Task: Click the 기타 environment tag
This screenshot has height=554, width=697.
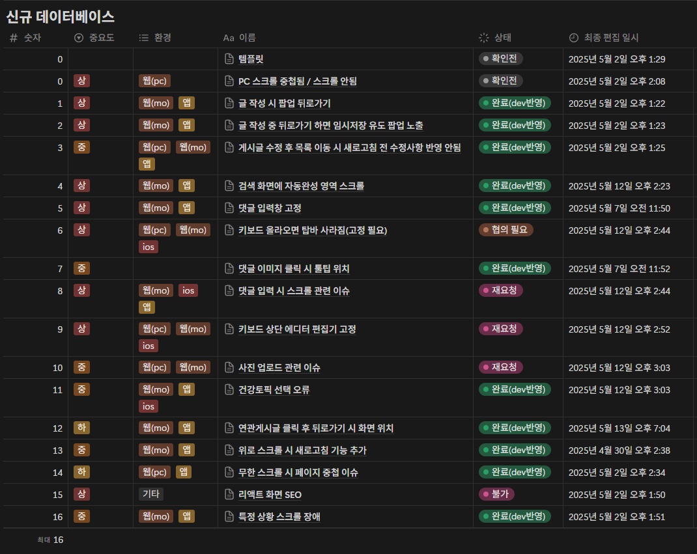Action: click(x=151, y=494)
